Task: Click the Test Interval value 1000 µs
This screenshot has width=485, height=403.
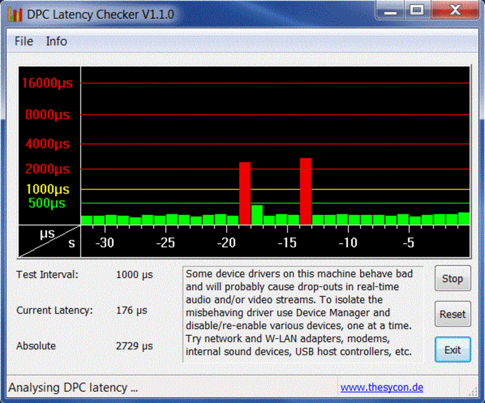Action: click(x=134, y=275)
